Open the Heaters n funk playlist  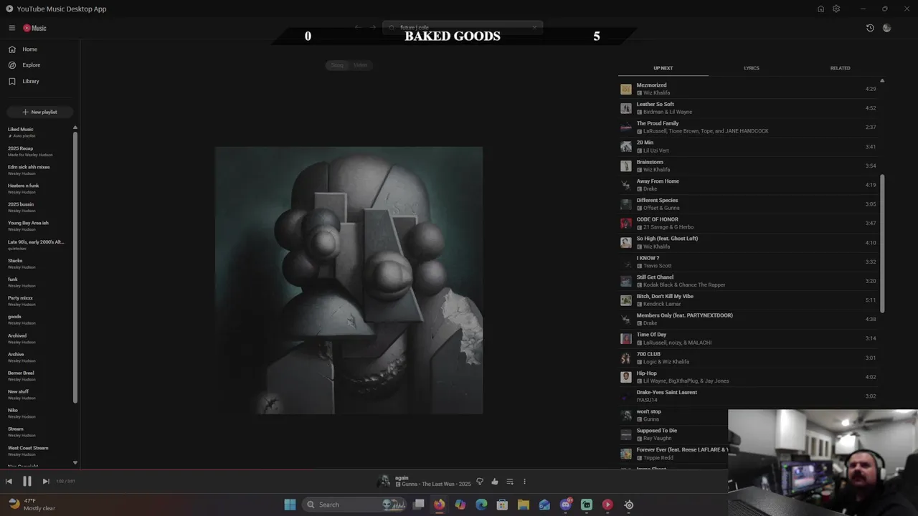[37, 188]
